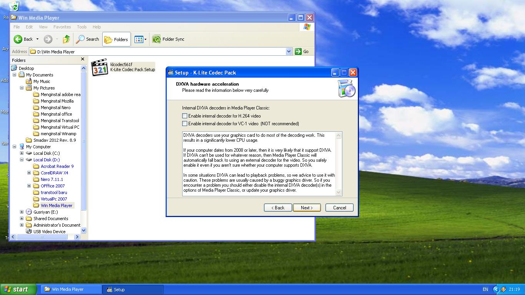Expand the CorelDRAW X4 folder
Image resolution: width=525 pixels, height=295 pixels.
pyautogui.click(x=29, y=173)
